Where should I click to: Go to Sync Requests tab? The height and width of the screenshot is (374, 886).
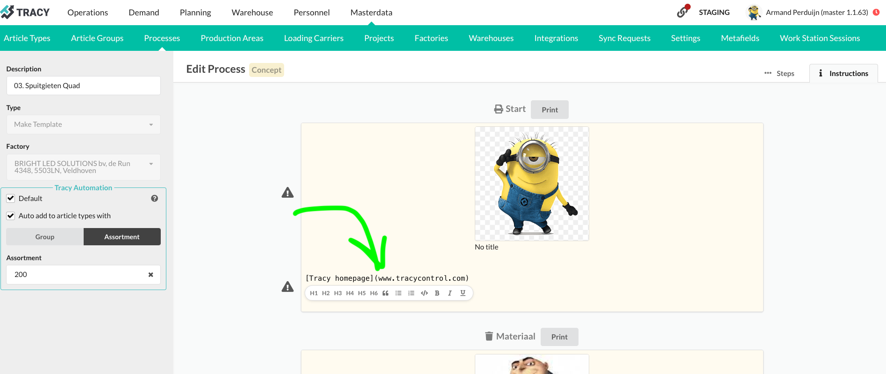(x=624, y=38)
